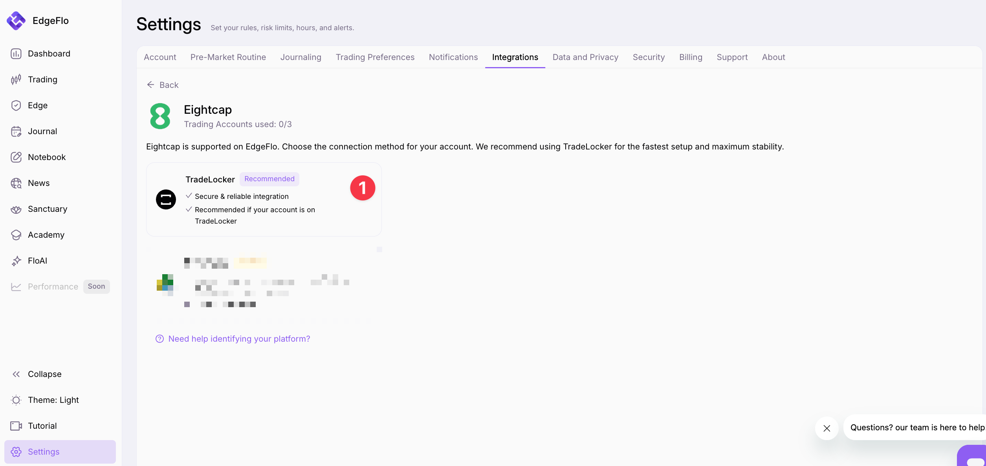Image resolution: width=986 pixels, height=466 pixels.
Task: Collapse the sidebar using its label
Action: pos(45,374)
